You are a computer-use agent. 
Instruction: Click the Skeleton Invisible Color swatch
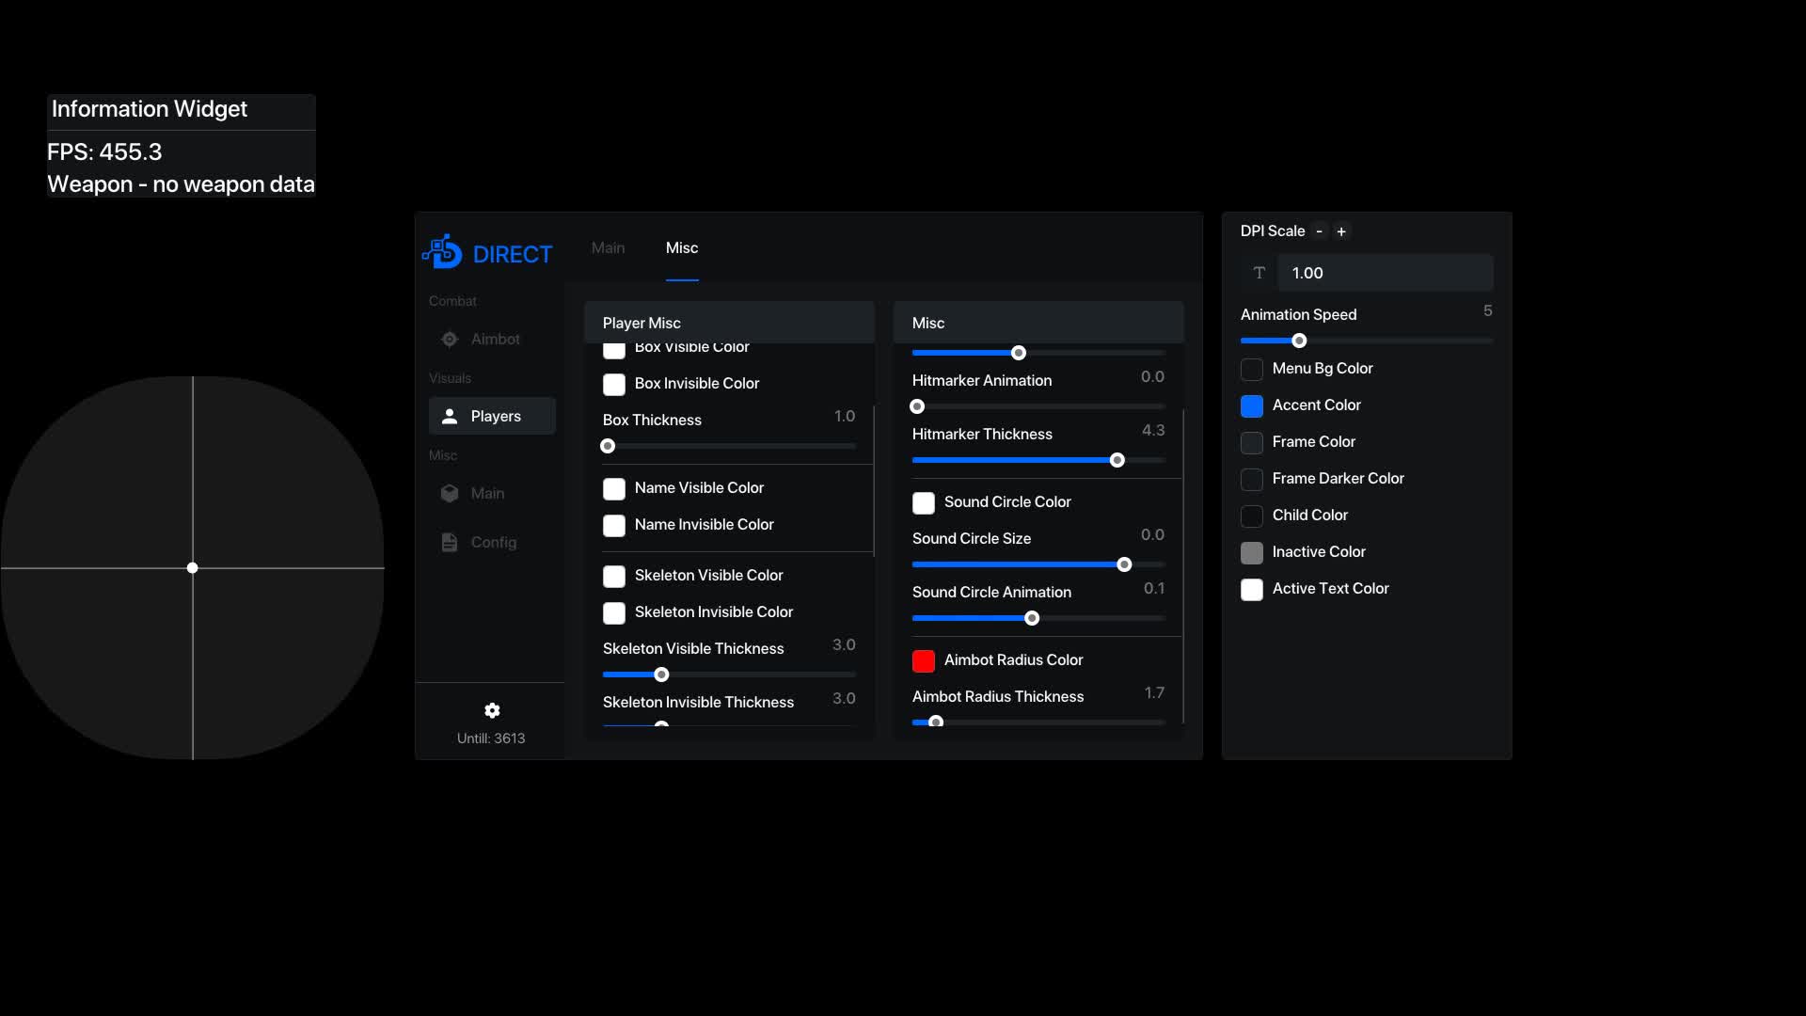coord(614,612)
